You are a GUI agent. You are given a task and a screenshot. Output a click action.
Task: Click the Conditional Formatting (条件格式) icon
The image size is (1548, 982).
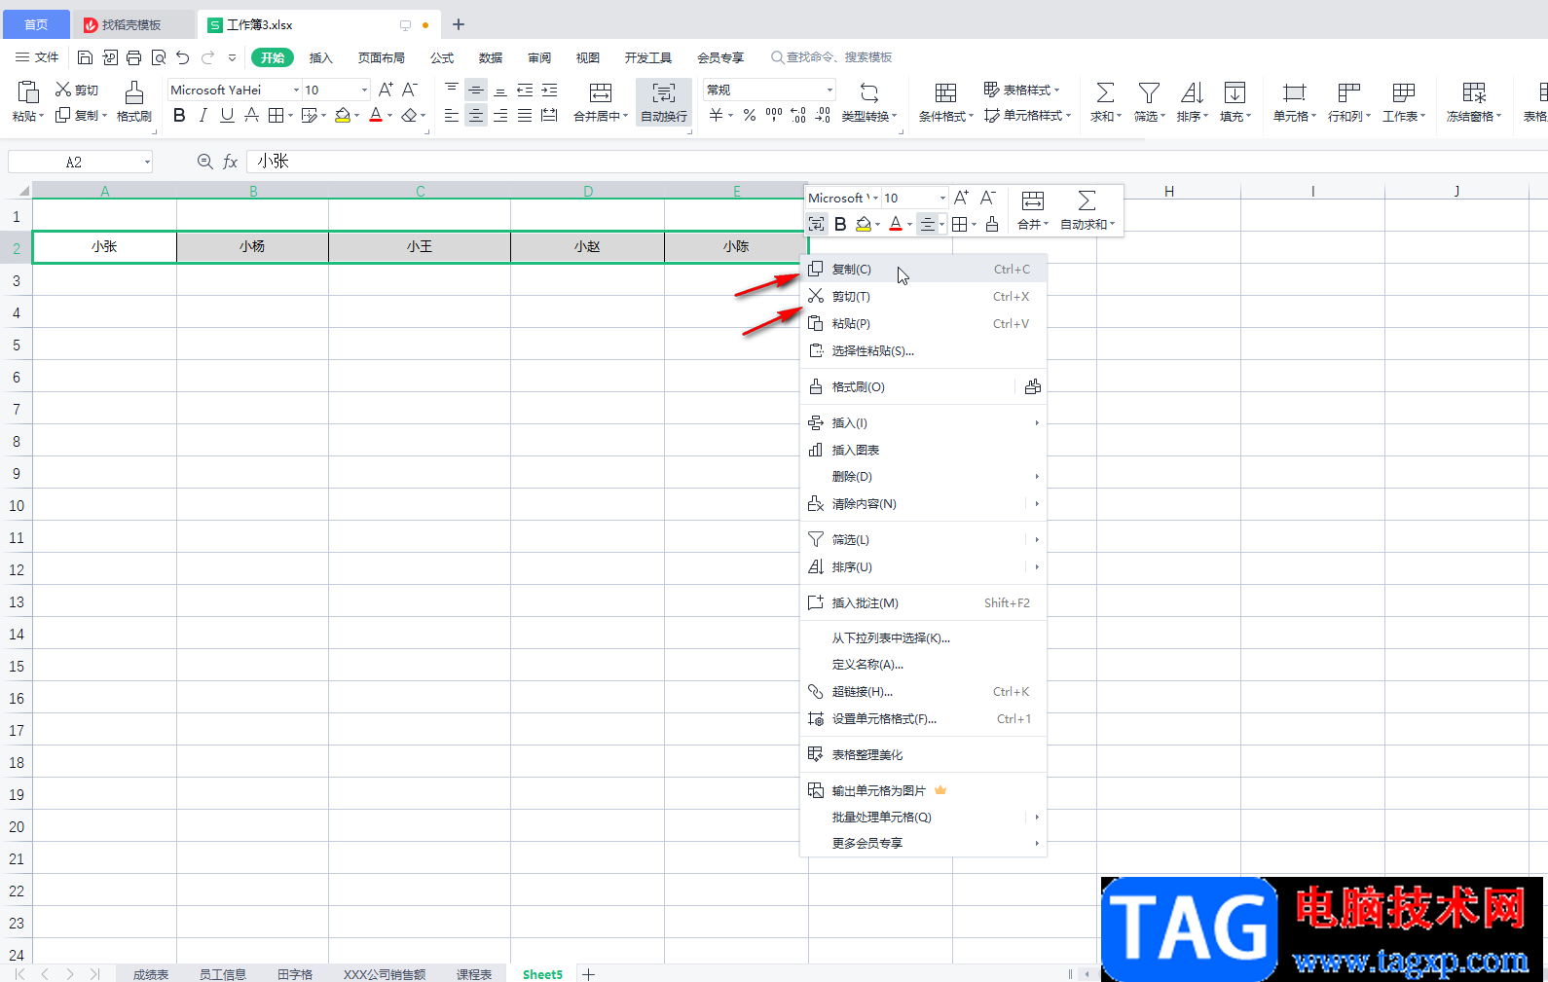point(945,92)
